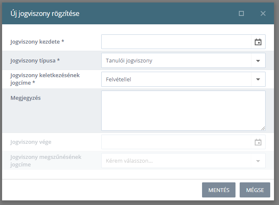
Task: Open the calendar picker for Jogviszony kezdete
Action: point(258,42)
